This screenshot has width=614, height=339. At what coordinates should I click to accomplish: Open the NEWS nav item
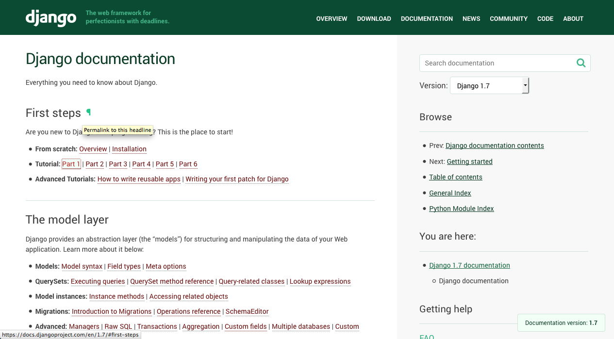point(471,19)
